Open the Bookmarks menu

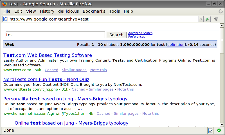pyautogui.click(x=94, y=11)
